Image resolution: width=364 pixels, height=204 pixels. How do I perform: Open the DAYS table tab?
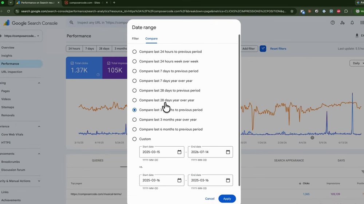coord(341,160)
